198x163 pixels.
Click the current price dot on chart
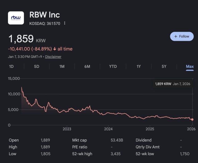coord(192,119)
